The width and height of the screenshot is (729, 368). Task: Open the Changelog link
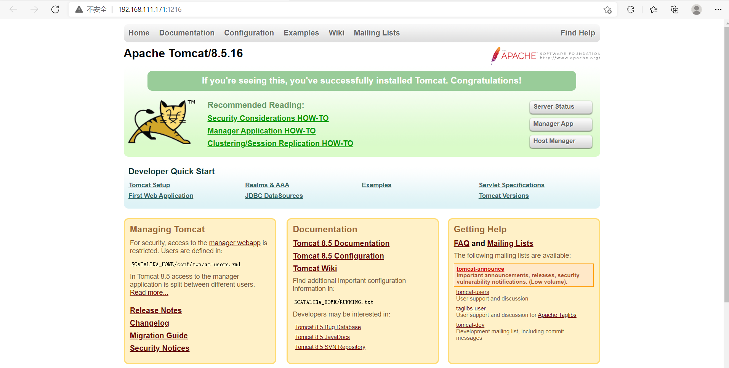[149, 323]
